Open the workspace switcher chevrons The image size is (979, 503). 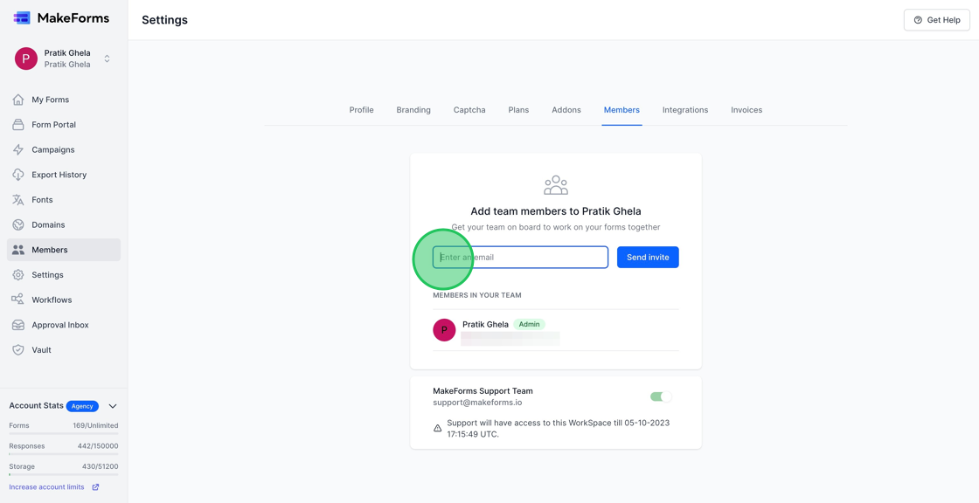point(107,59)
